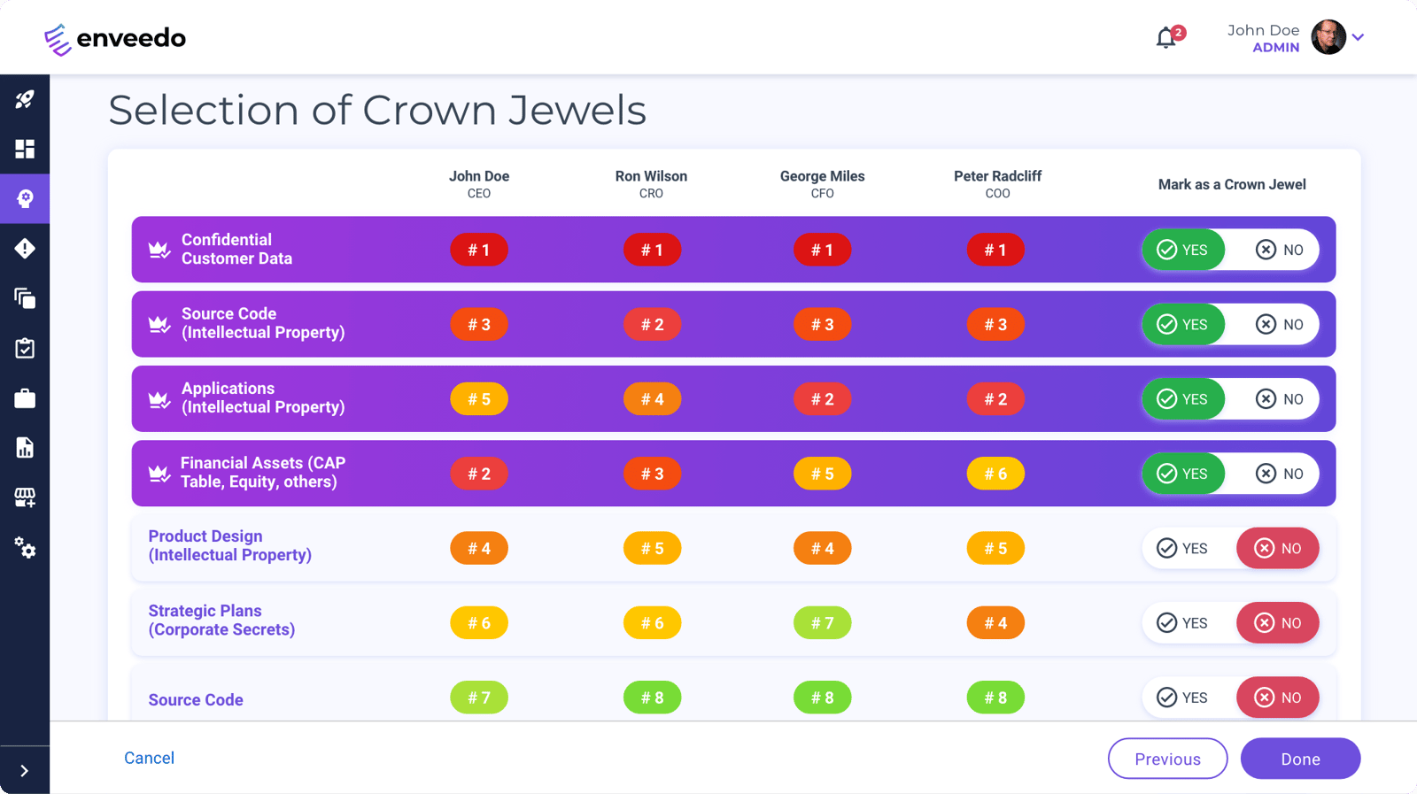Expand the sidebar with bottom chevron

[25, 771]
